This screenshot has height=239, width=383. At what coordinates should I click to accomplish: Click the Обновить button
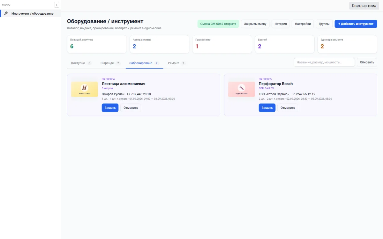click(367, 62)
